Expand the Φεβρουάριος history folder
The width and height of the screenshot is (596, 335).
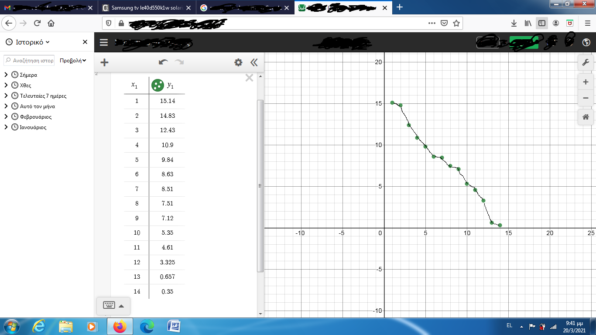click(7, 116)
